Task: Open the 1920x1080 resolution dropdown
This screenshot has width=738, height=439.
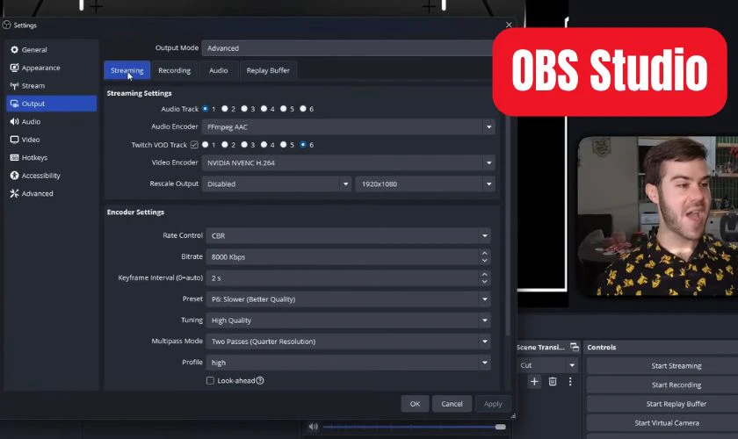Action: coord(425,184)
